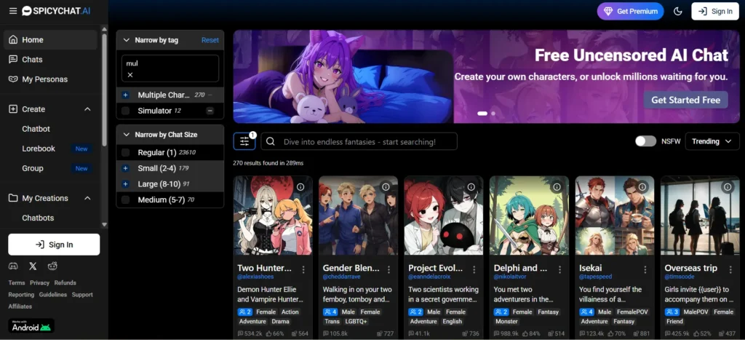Screen dimensions: 745x340
Task: Select Group under Create
Action: pyautogui.click(x=33, y=168)
